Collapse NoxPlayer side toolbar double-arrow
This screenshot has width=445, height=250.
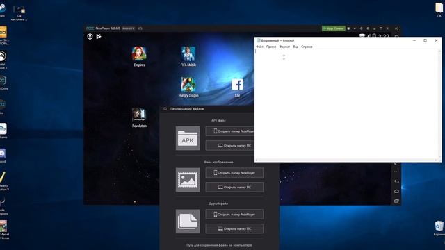coord(396,28)
